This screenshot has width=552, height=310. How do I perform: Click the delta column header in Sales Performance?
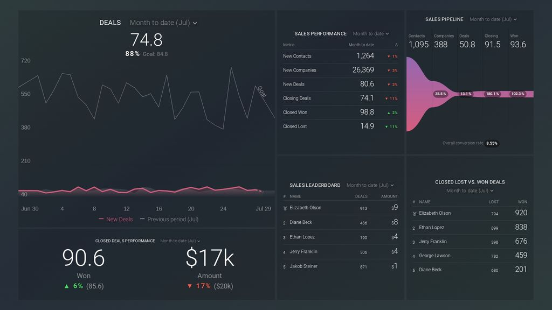pyautogui.click(x=396, y=45)
